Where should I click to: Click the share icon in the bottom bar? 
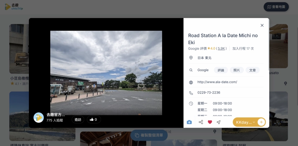[201, 122]
